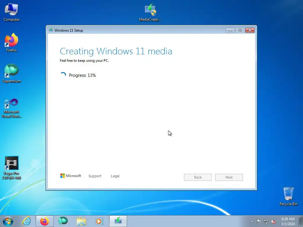The image size is (303, 227).
Task: Open Supermium from the taskbar
Action: (x=63, y=221)
